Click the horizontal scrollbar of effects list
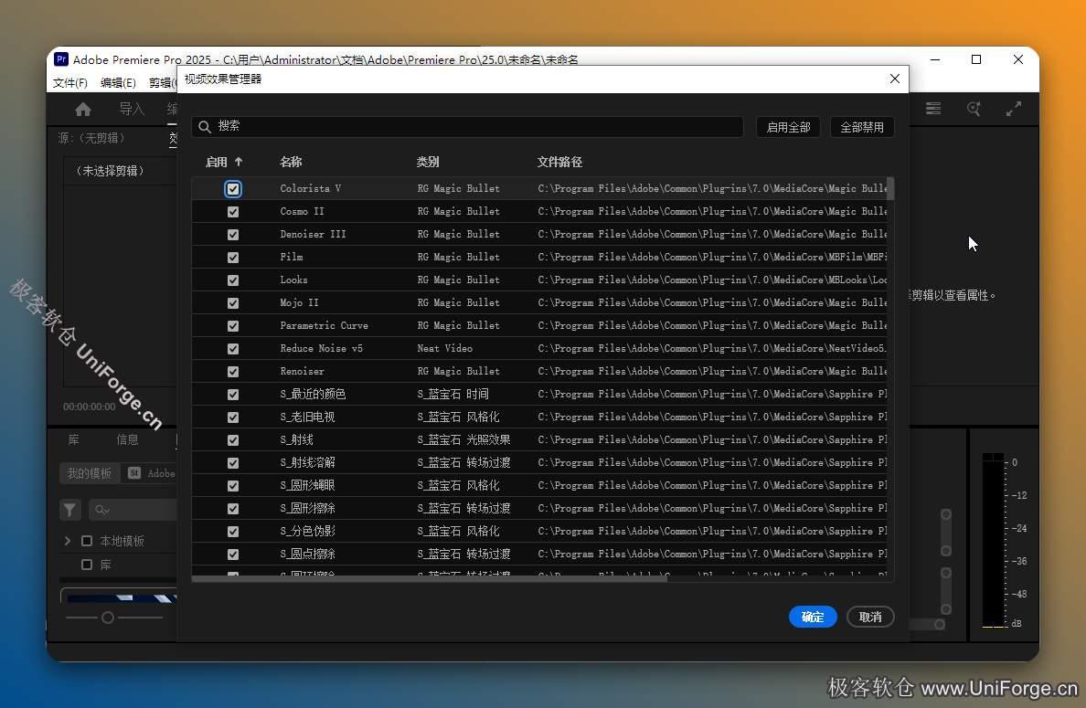 pyautogui.click(x=430, y=579)
